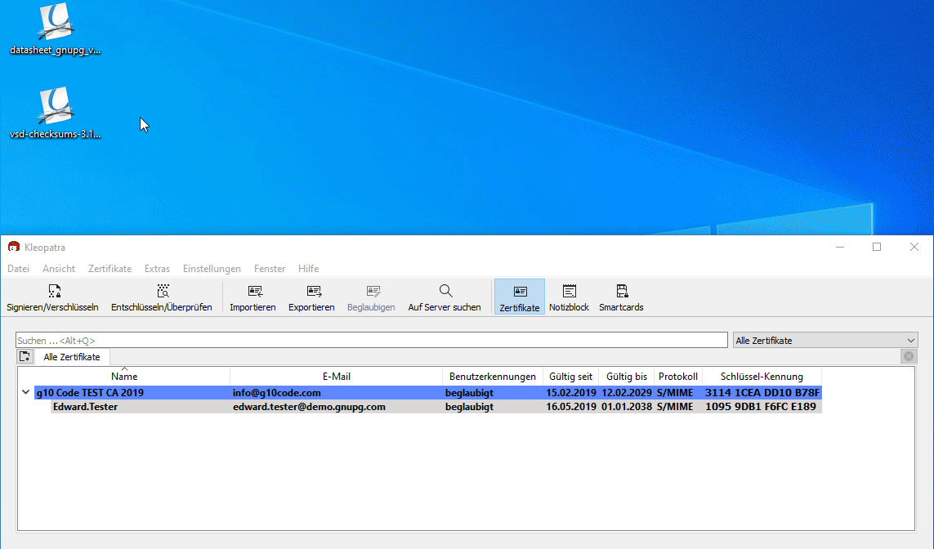Open the Ansicht menu
Screen dimensions: 934x549
(x=59, y=269)
